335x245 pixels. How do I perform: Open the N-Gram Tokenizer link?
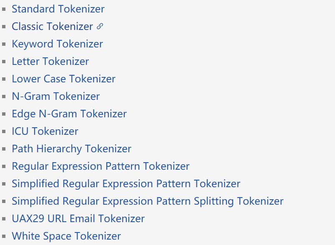coord(55,96)
